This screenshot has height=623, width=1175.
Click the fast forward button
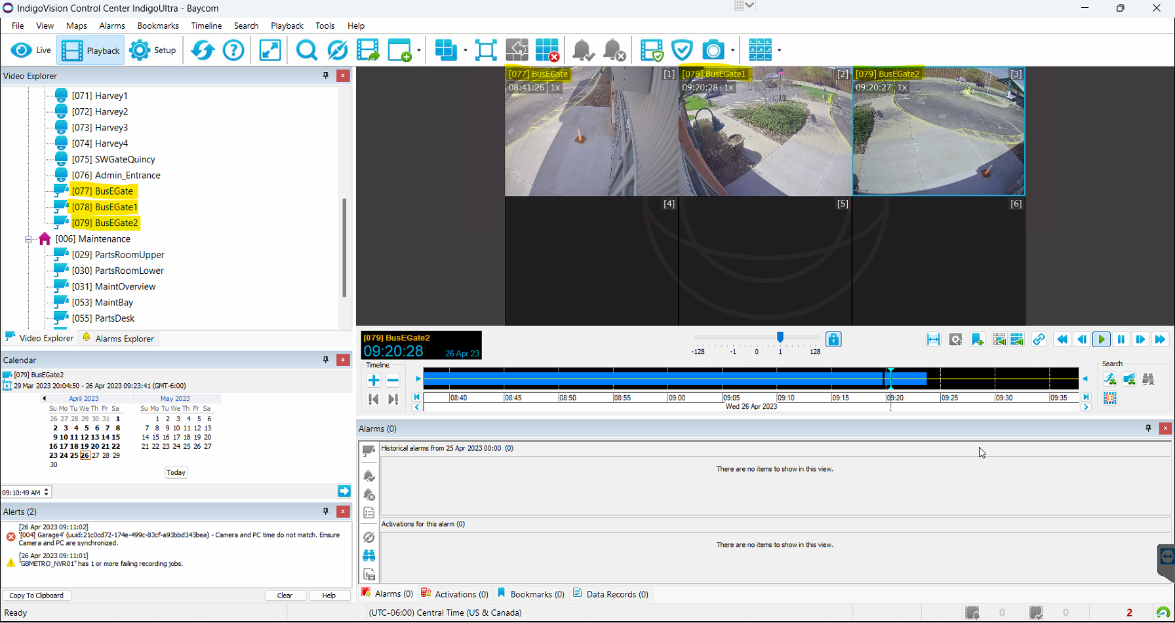1160,339
